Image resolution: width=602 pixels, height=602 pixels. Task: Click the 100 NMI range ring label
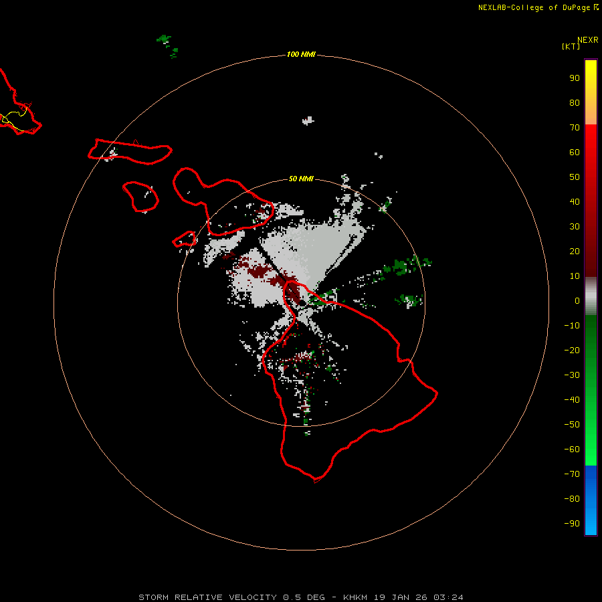pos(301,55)
